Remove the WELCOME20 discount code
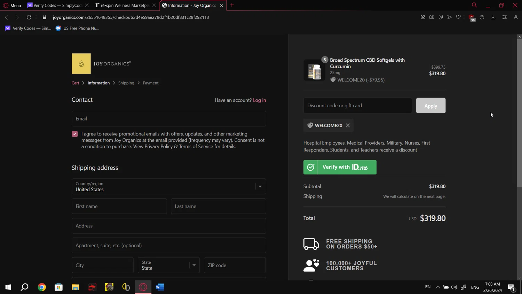 click(x=348, y=125)
